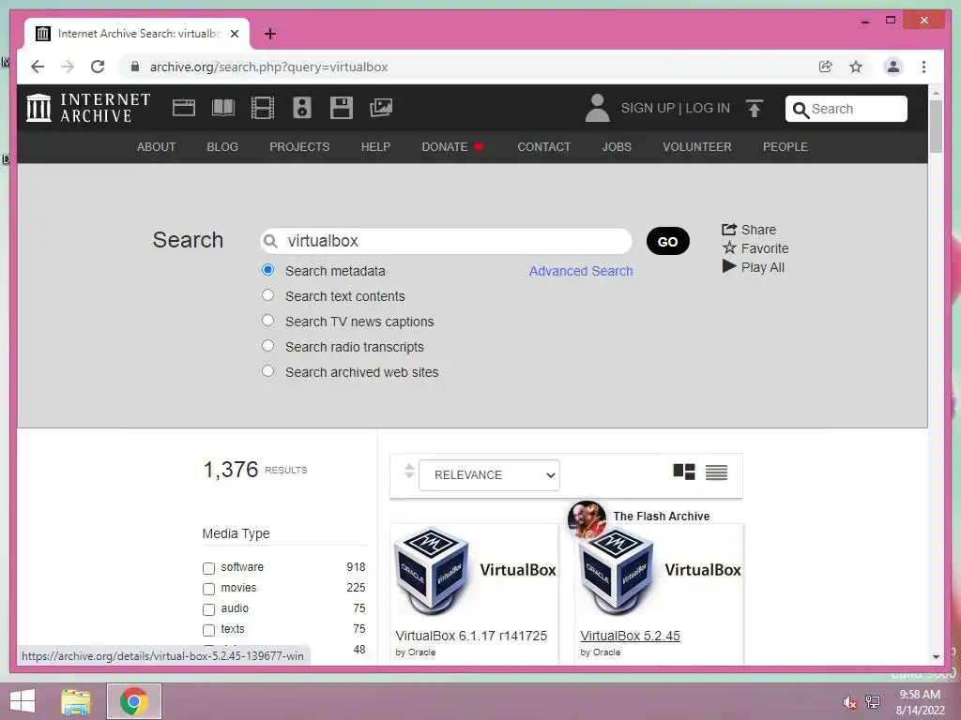Check the software media type filter
The width and height of the screenshot is (961, 720).
(x=208, y=568)
